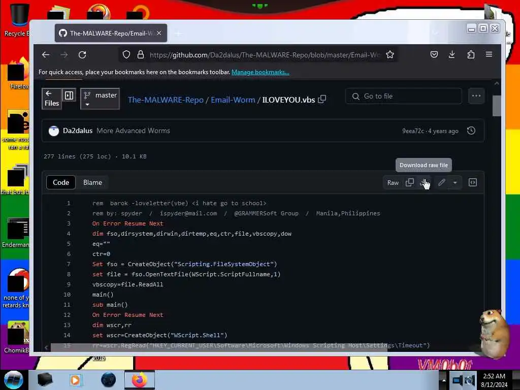Edit this file with the pencil icon
Image resolution: width=520 pixels, height=390 pixels.
tap(441, 182)
